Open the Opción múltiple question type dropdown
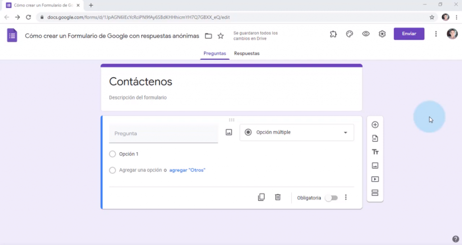Screen dimensions: 462x245 [x=297, y=132]
